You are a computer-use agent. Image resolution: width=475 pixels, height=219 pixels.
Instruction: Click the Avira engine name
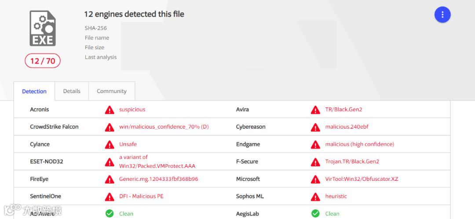click(242, 110)
